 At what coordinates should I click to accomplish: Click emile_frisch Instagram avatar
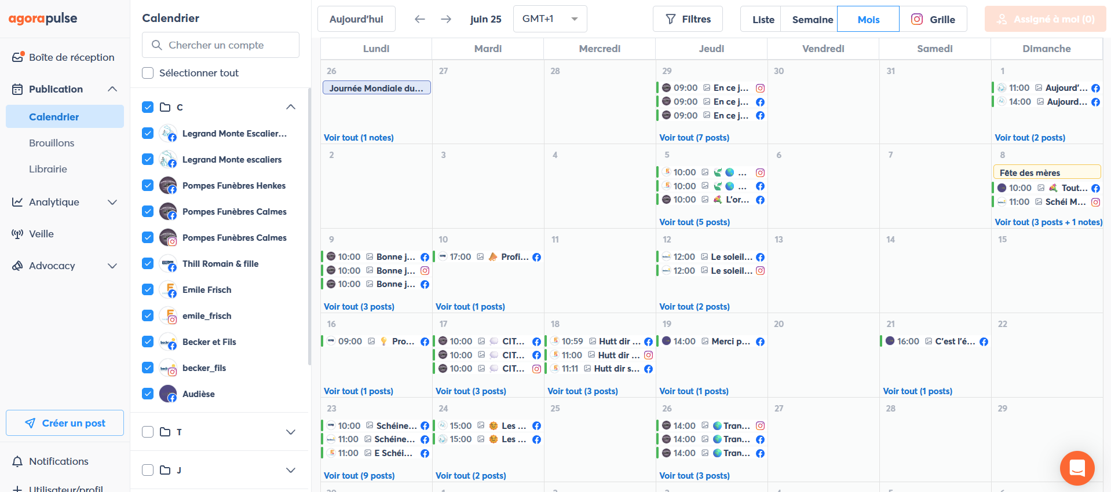point(168,315)
